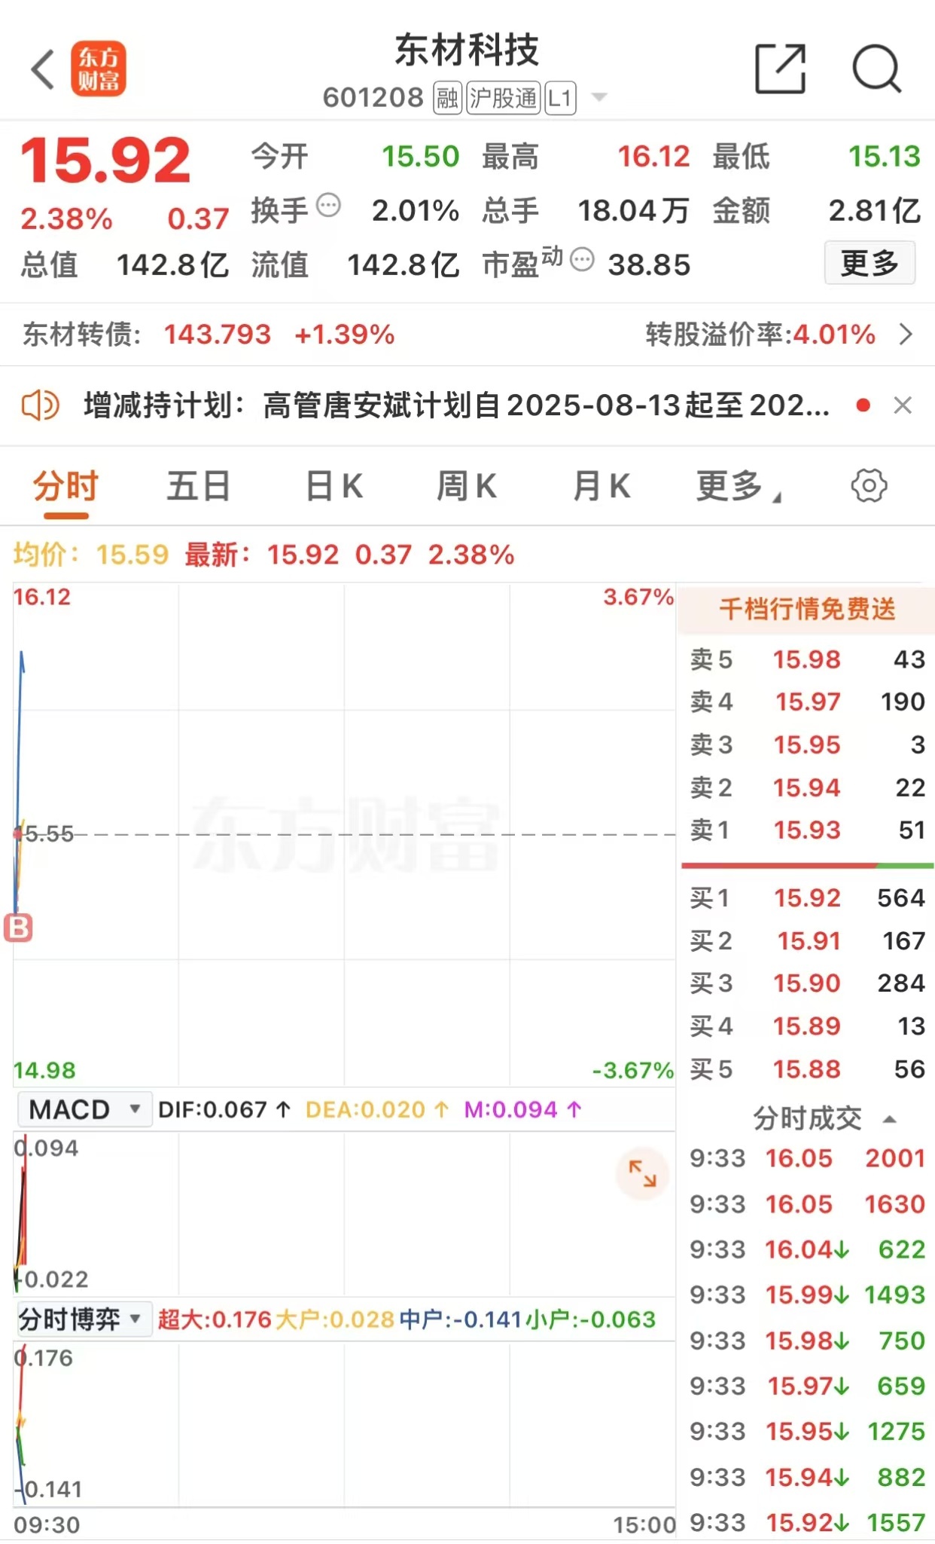The image size is (935, 1544).
Task: Select 买5 order row at 15.88
Action: click(x=807, y=1069)
